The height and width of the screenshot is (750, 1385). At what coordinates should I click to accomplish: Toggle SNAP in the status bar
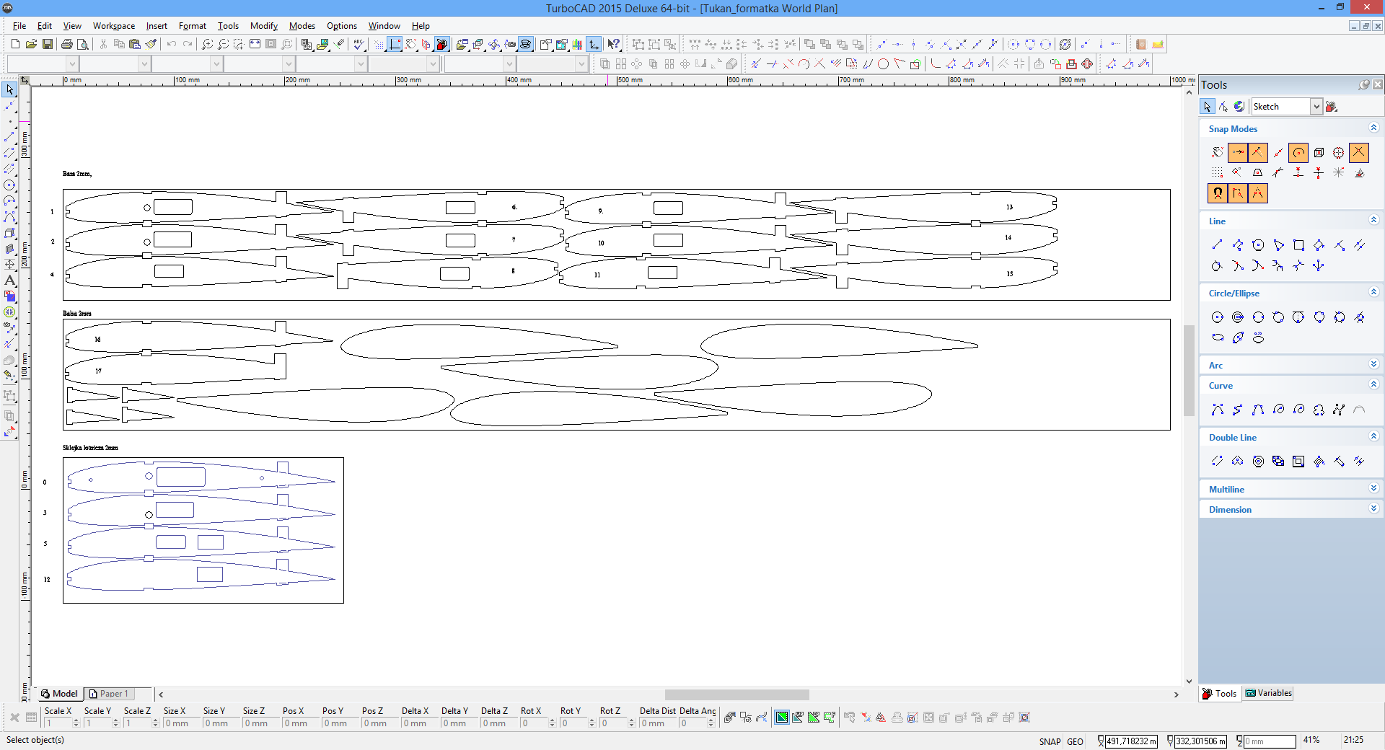click(1050, 741)
